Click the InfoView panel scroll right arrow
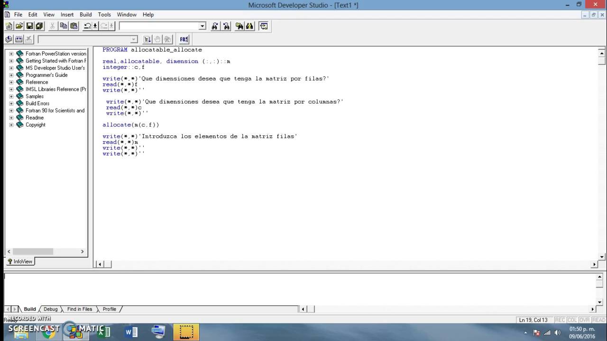Viewport: 607px width, 341px height. [x=82, y=251]
